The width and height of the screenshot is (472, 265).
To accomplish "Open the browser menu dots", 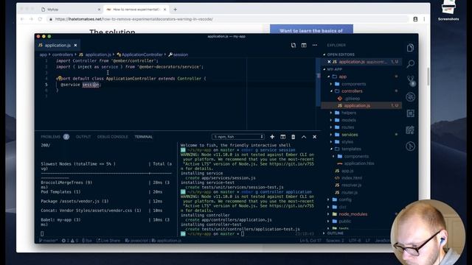I will click(x=425, y=19).
